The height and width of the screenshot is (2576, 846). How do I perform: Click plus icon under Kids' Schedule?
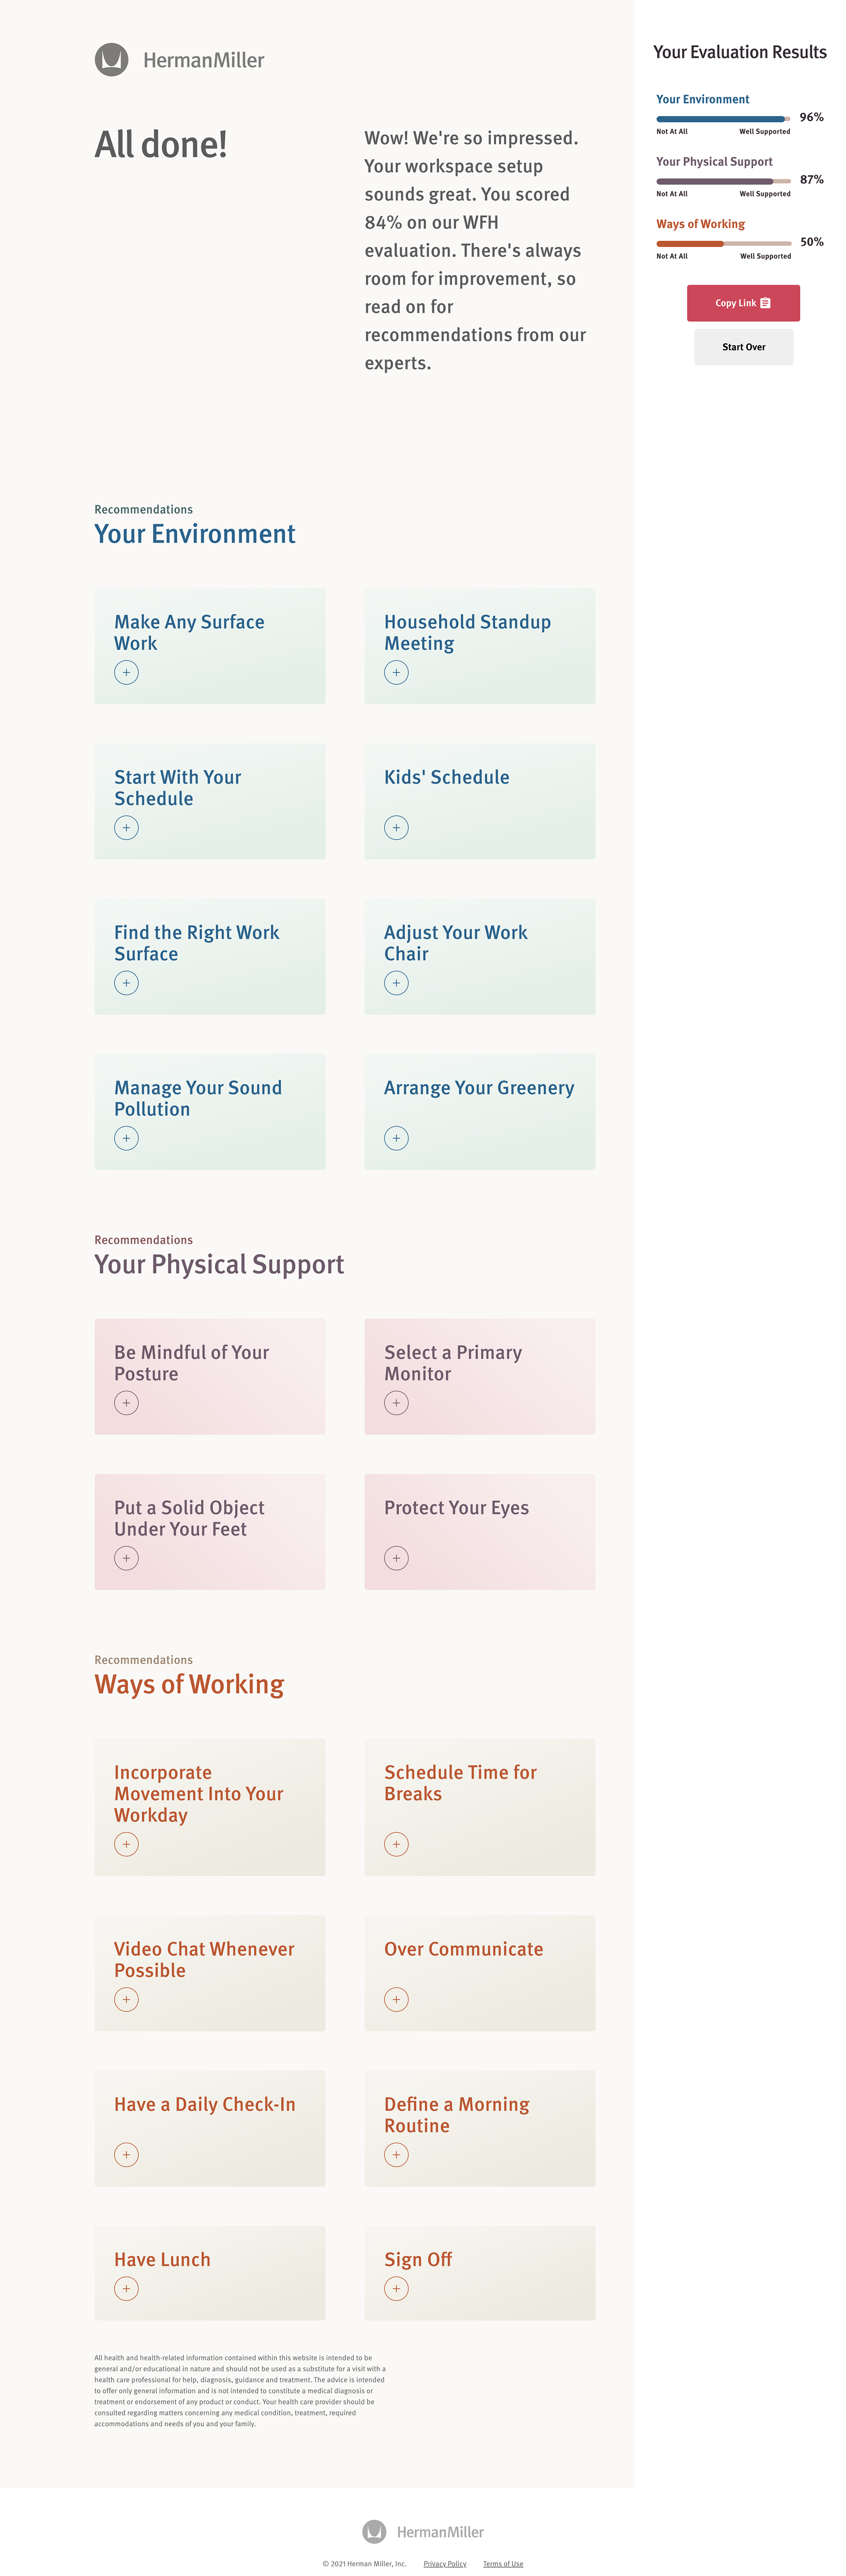[x=397, y=828]
